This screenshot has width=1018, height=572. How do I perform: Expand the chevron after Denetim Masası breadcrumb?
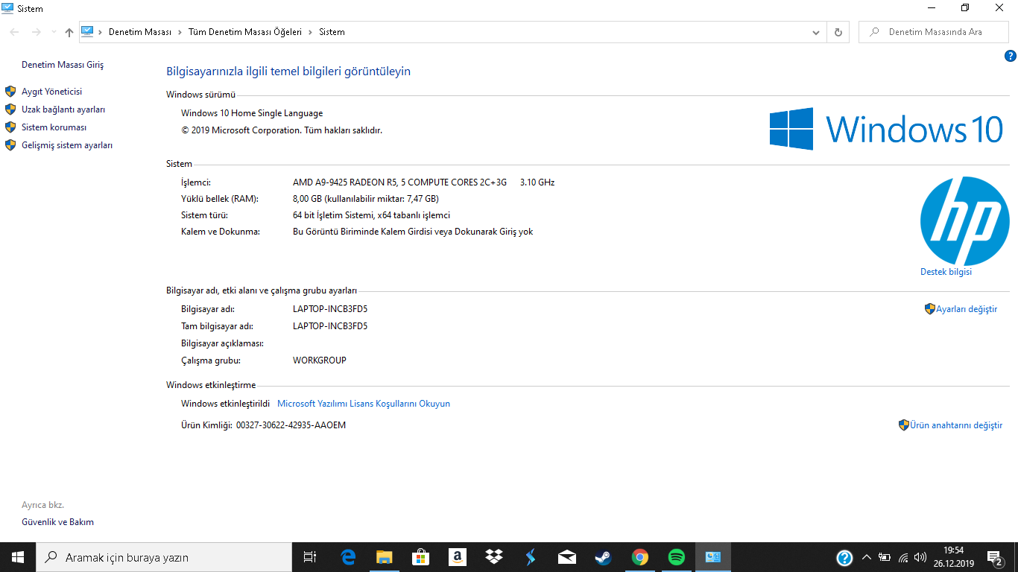point(179,32)
